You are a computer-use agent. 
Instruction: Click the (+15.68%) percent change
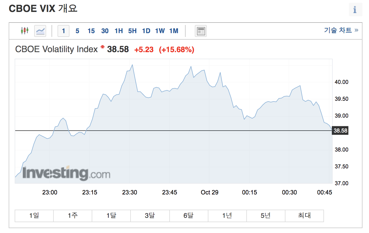coord(177,50)
